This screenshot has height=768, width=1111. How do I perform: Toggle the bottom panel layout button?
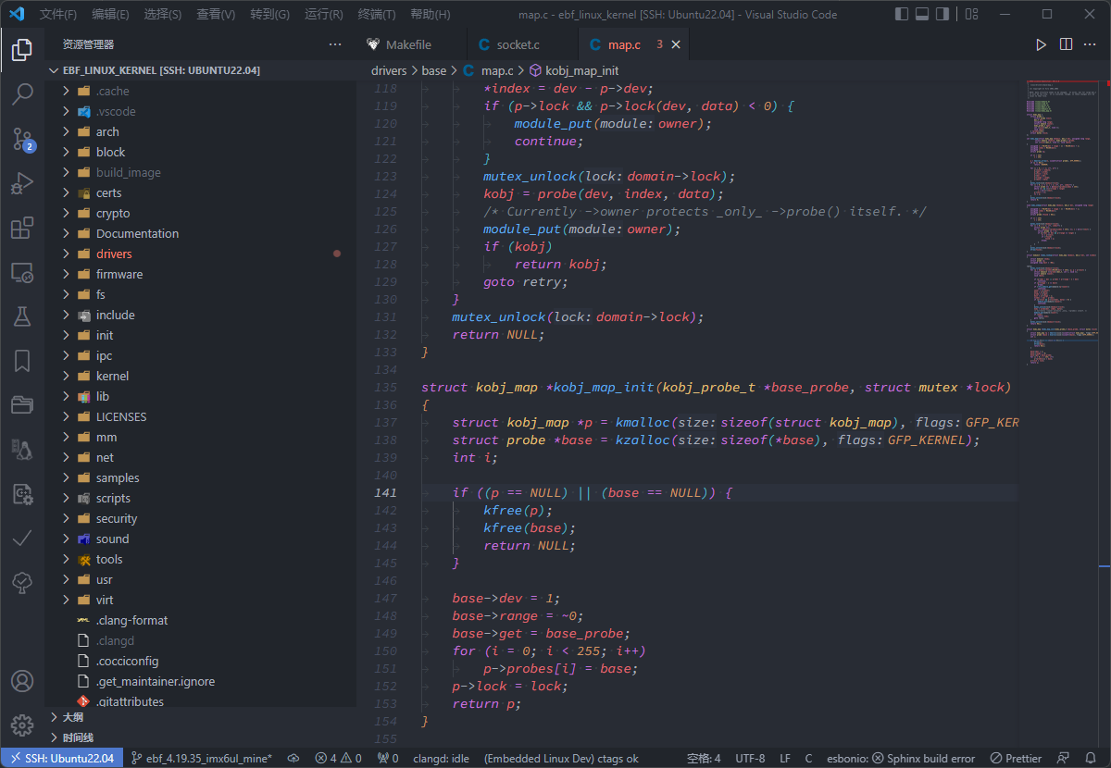922,15
